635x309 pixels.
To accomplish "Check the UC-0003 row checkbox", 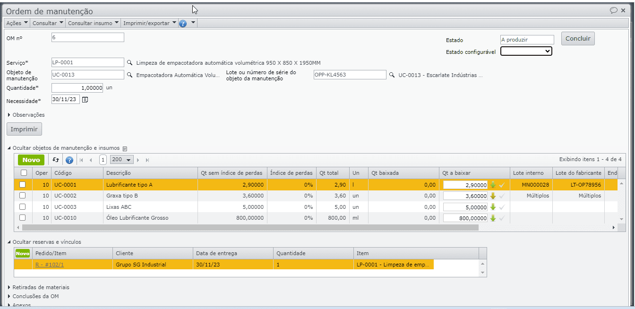I will pos(22,207).
